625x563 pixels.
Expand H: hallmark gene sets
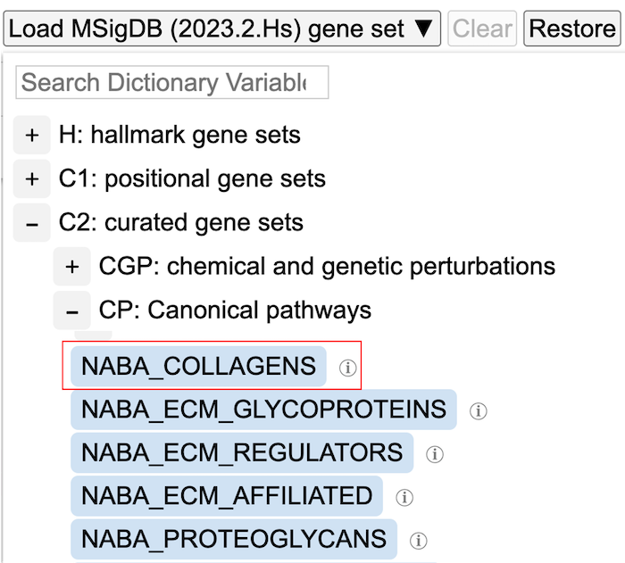click(32, 136)
